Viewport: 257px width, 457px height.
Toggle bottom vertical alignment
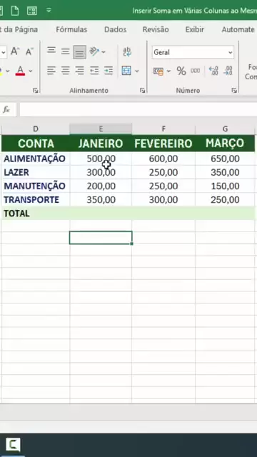[x=79, y=52]
